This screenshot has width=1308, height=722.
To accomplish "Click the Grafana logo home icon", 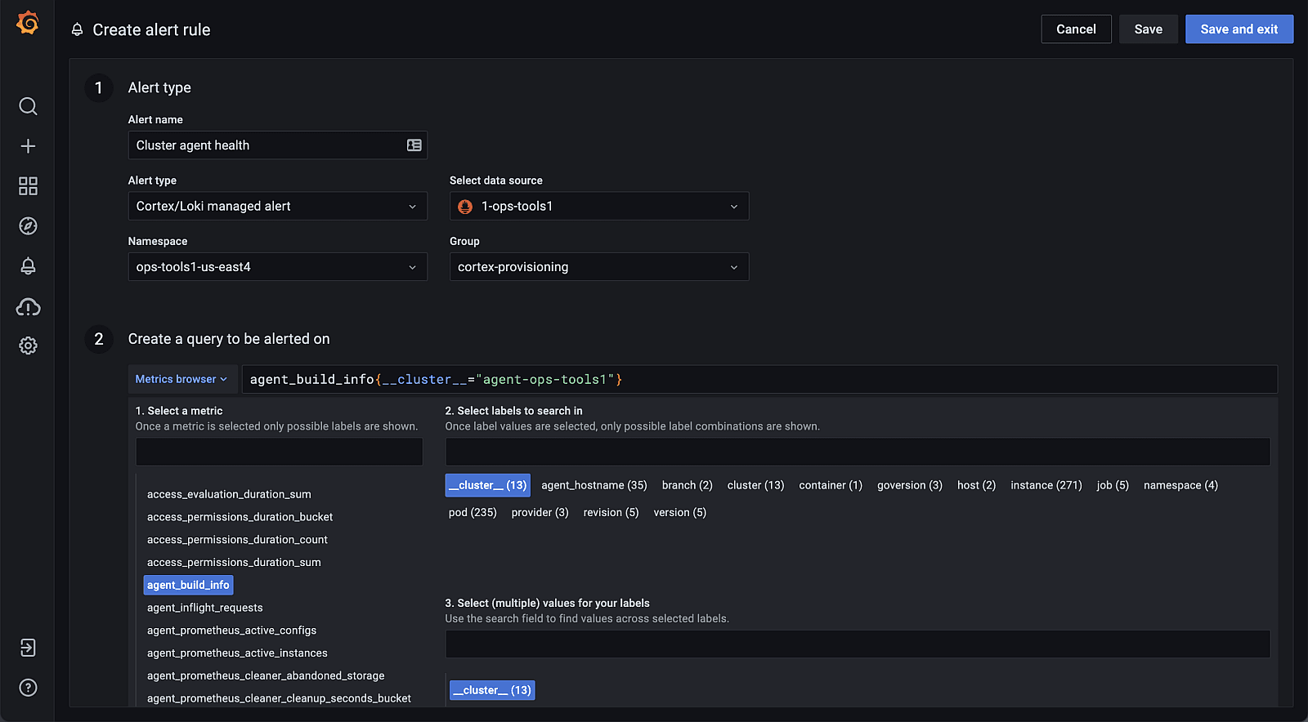I will click(28, 23).
